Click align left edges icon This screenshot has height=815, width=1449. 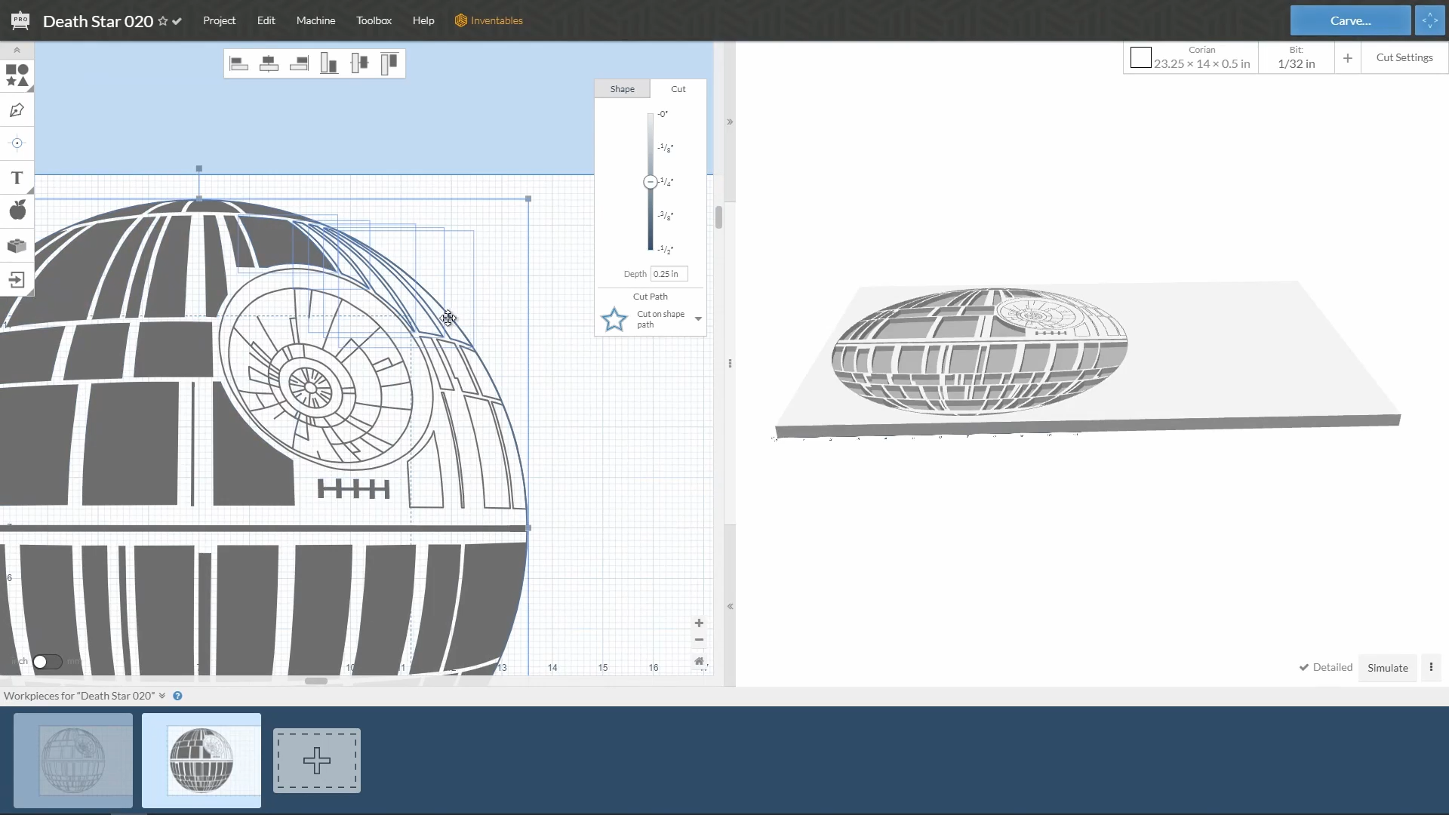point(238,63)
